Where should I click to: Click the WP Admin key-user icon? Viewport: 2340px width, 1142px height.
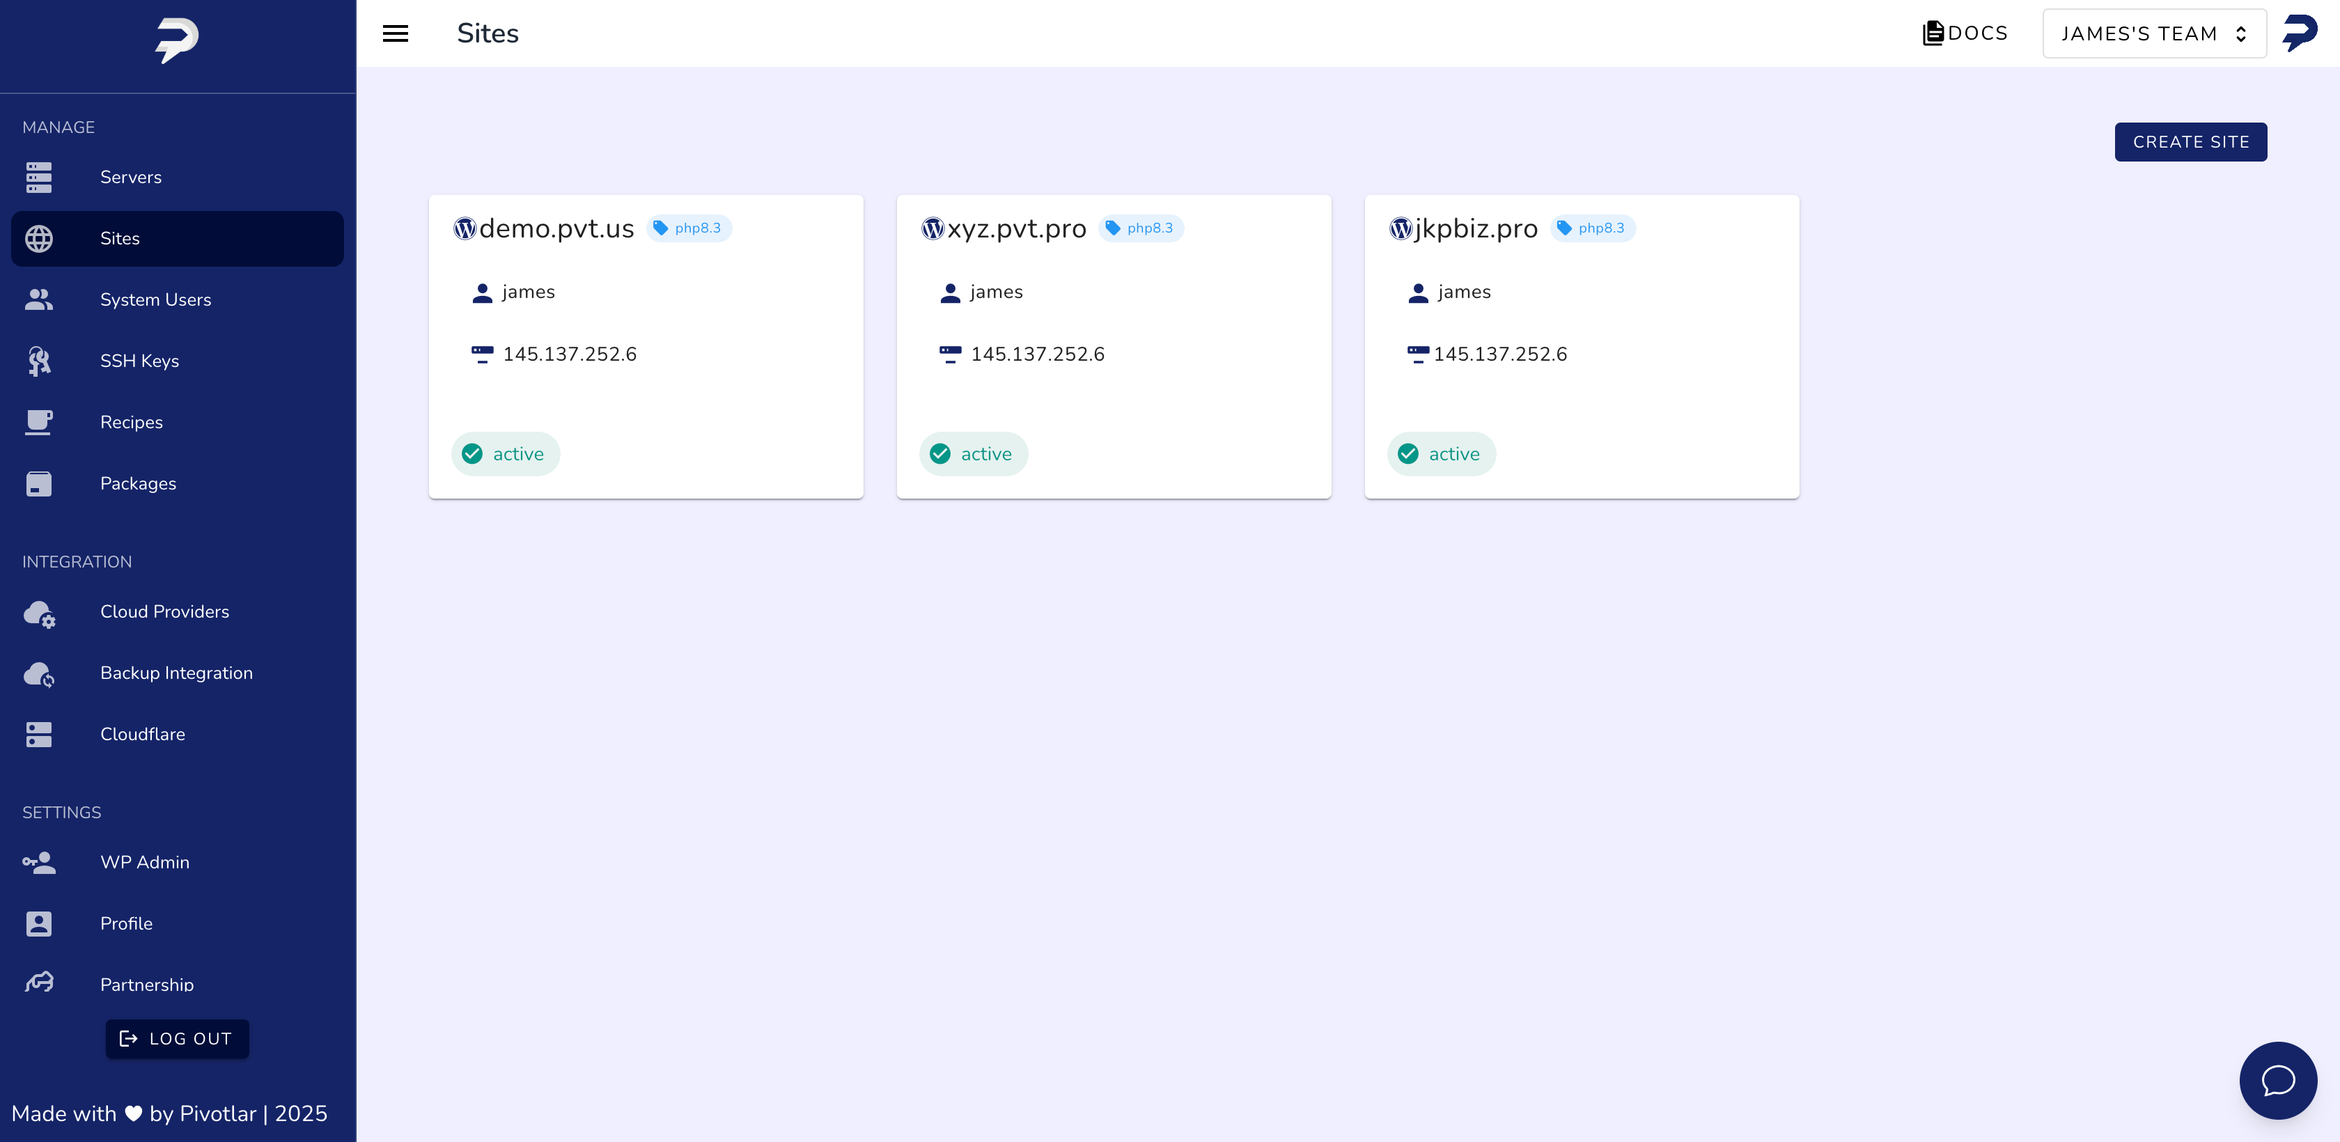[x=39, y=862]
